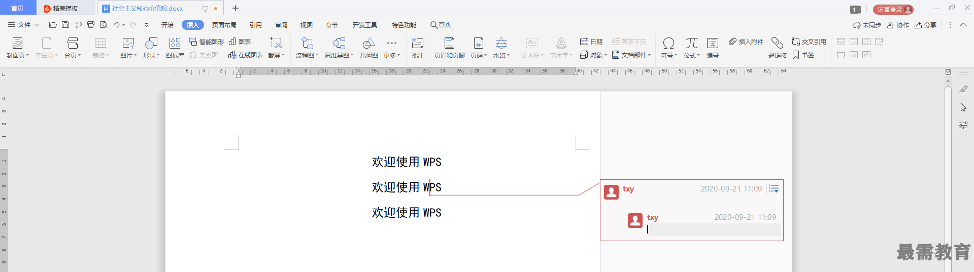Switch to the 开始 tab
This screenshot has width=974, height=272.
(x=167, y=25)
